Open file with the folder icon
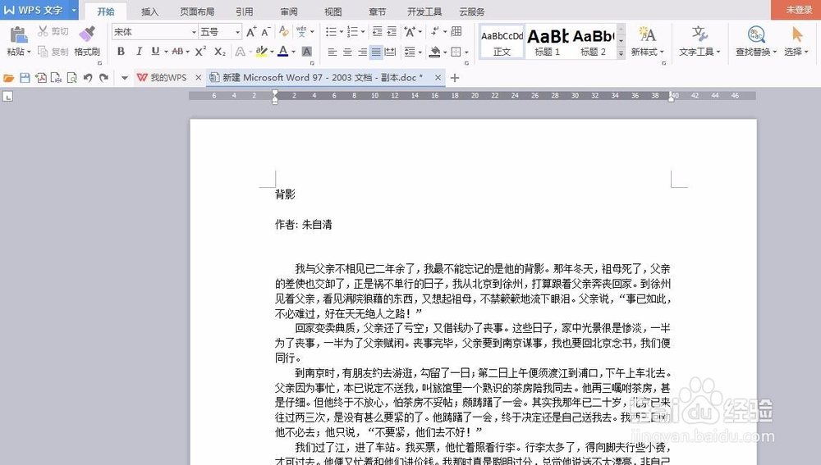The height and width of the screenshot is (465, 821). click(8, 78)
